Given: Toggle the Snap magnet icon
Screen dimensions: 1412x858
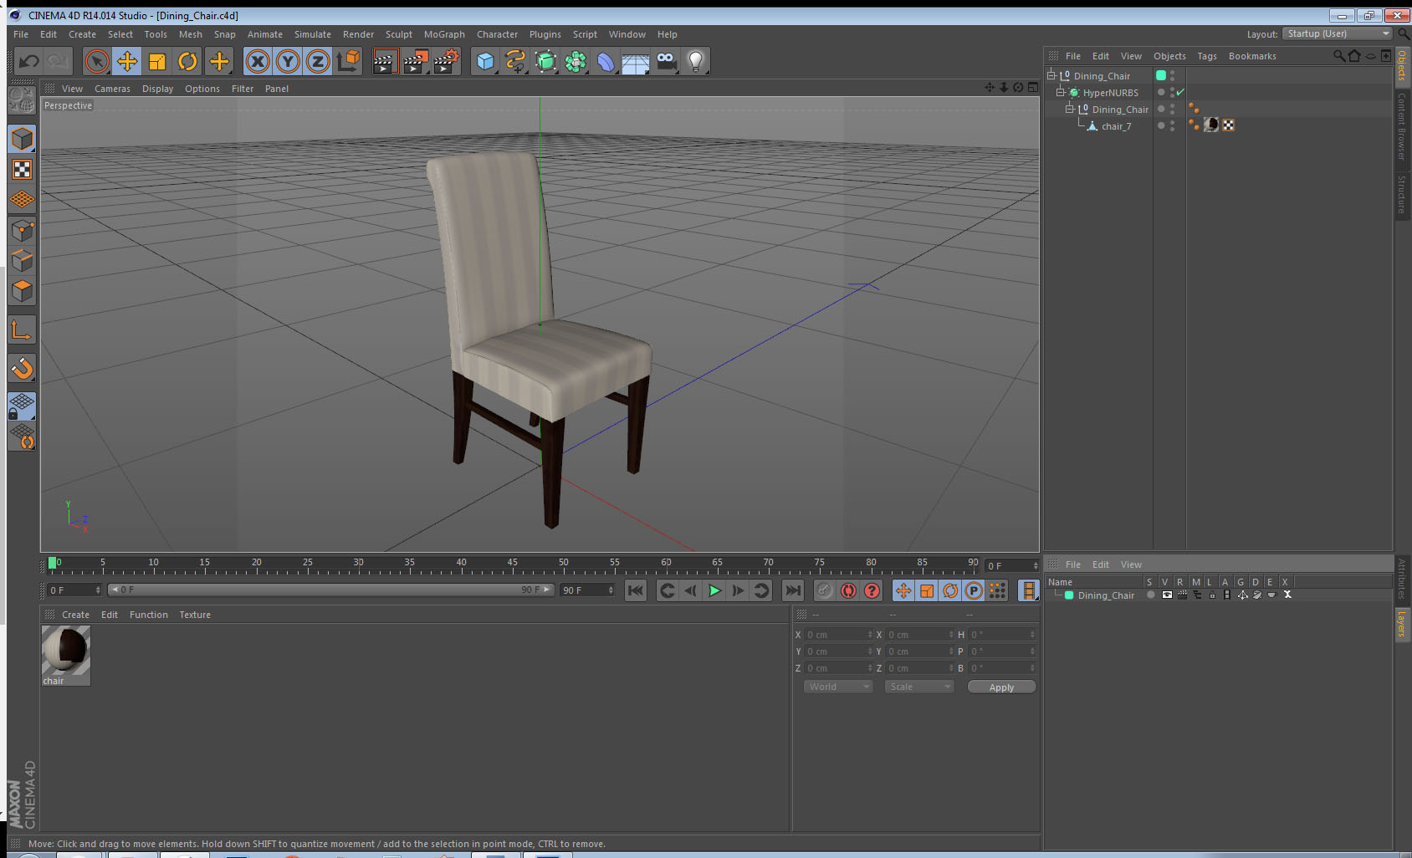Looking at the screenshot, I should (x=22, y=368).
